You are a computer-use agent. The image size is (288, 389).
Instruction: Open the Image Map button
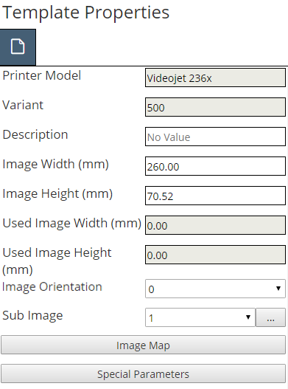pyautogui.click(x=143, y=345)
